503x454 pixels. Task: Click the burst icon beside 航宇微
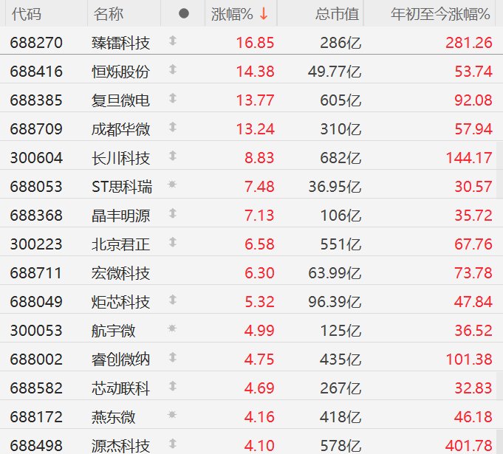point(173,329)
